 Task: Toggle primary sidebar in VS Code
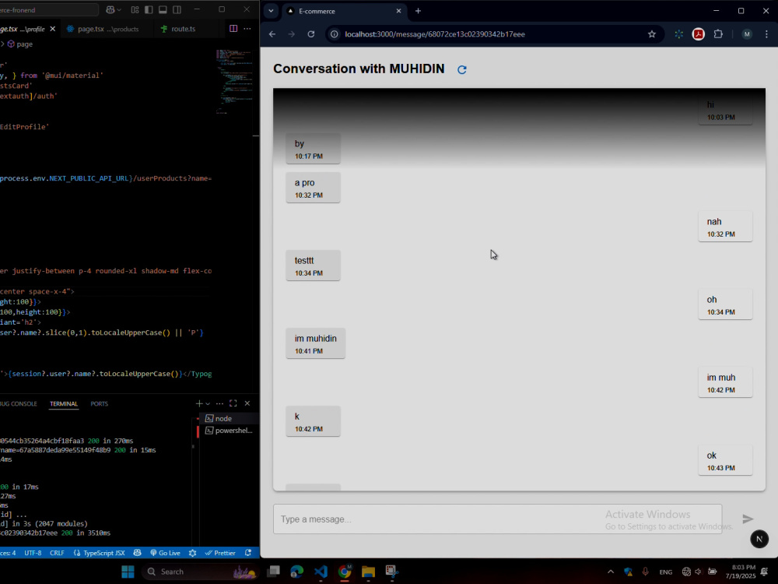coord(149,9)
